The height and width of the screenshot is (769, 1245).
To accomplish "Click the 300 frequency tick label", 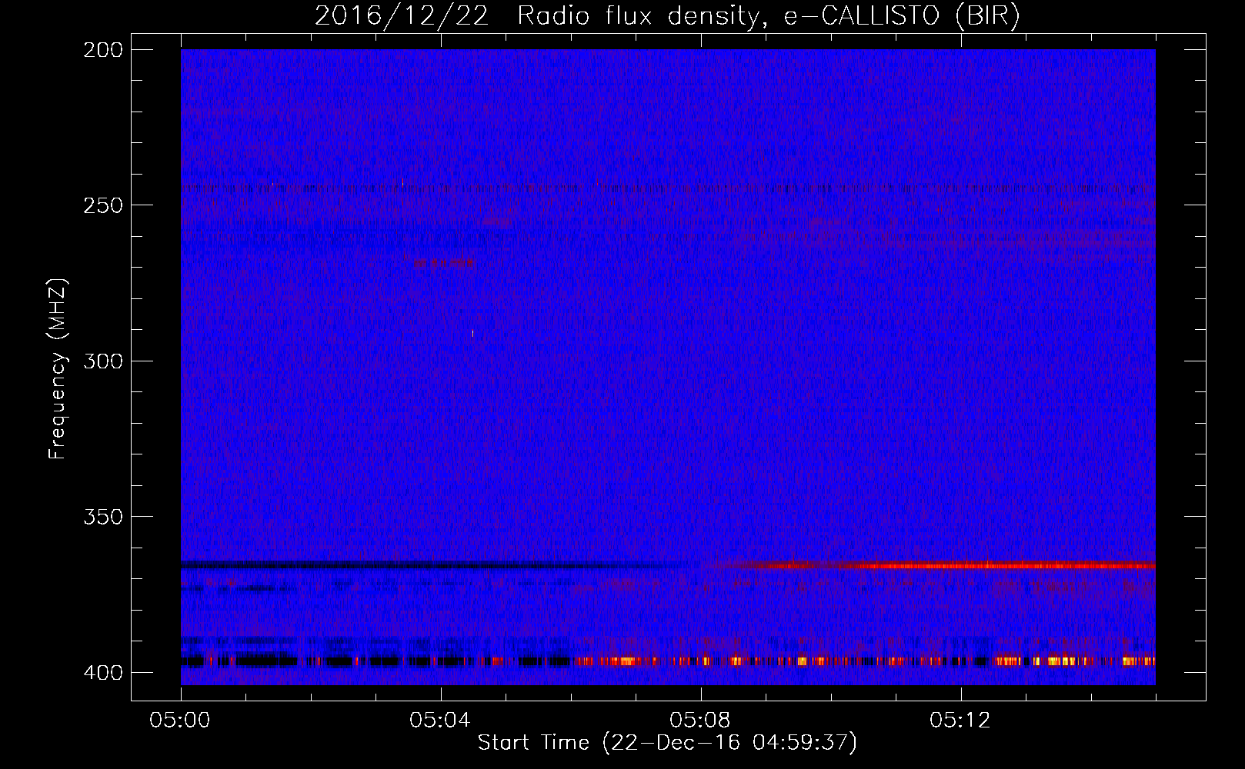I will (x=102, y=361).
